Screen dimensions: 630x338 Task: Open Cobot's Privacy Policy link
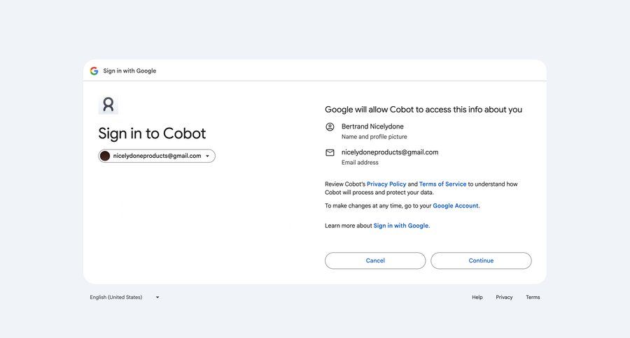[x=386, y=184]
